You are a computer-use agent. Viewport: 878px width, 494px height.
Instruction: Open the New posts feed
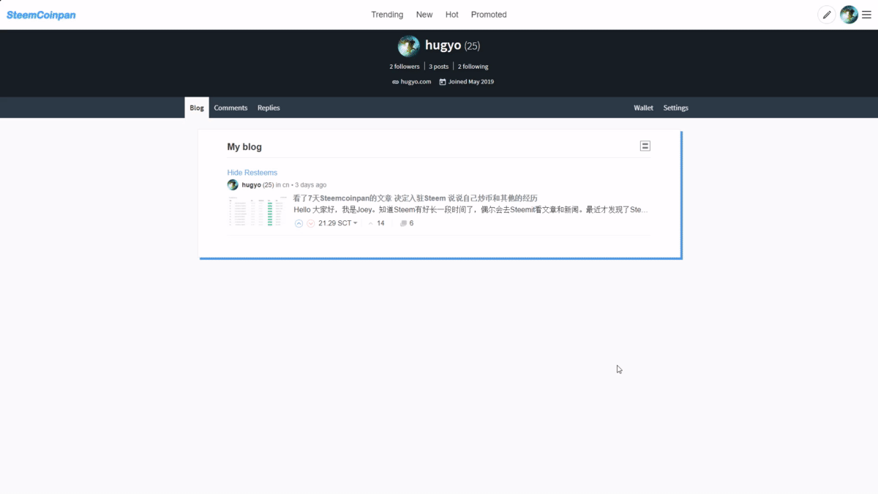[424, 15]
